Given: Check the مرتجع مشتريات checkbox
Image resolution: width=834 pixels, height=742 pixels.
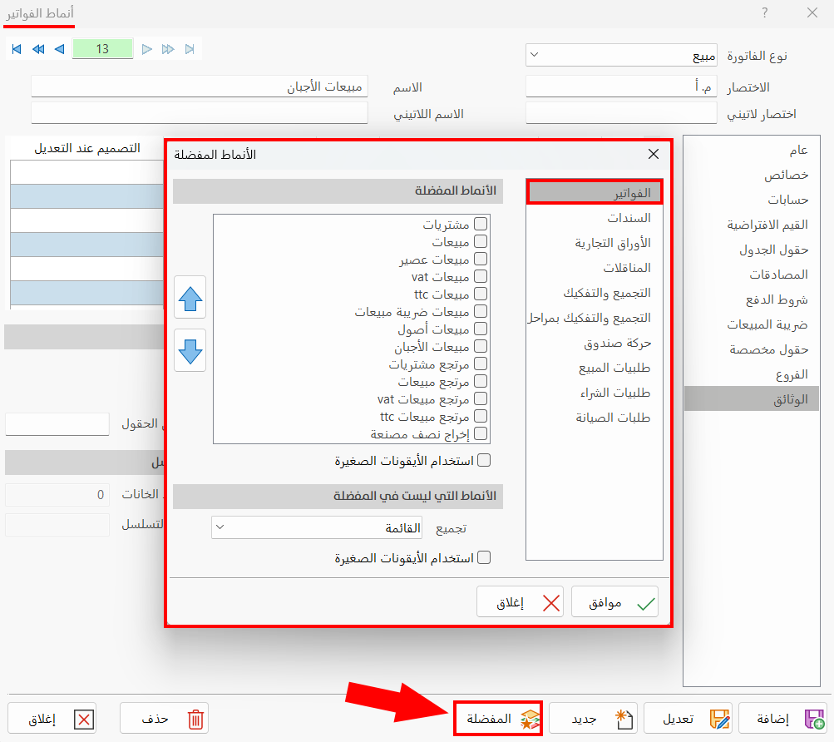Looking at the screenshot, I should 481,364.
